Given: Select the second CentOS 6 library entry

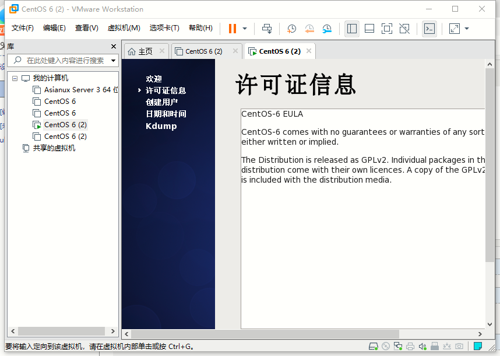Looking at the screenshot, I should coord(60,113).
